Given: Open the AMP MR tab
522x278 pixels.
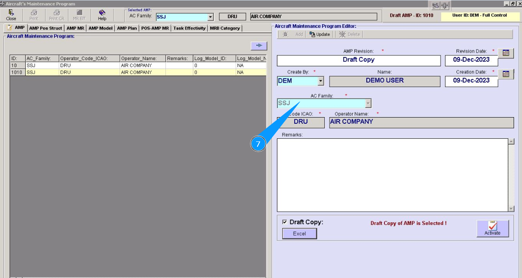Looking at the screenshot, I should (75, 28).
